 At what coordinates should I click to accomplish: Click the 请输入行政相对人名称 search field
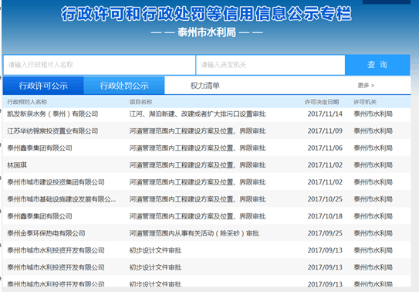click(99, 65)
